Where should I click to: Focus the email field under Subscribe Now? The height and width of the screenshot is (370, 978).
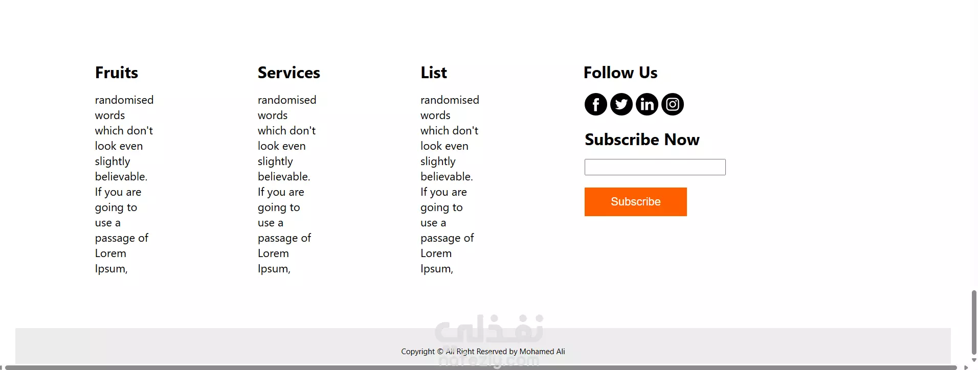tap(655, 167)
